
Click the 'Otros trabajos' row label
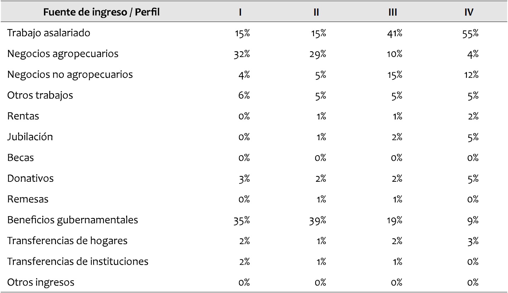tap(40, 95)
